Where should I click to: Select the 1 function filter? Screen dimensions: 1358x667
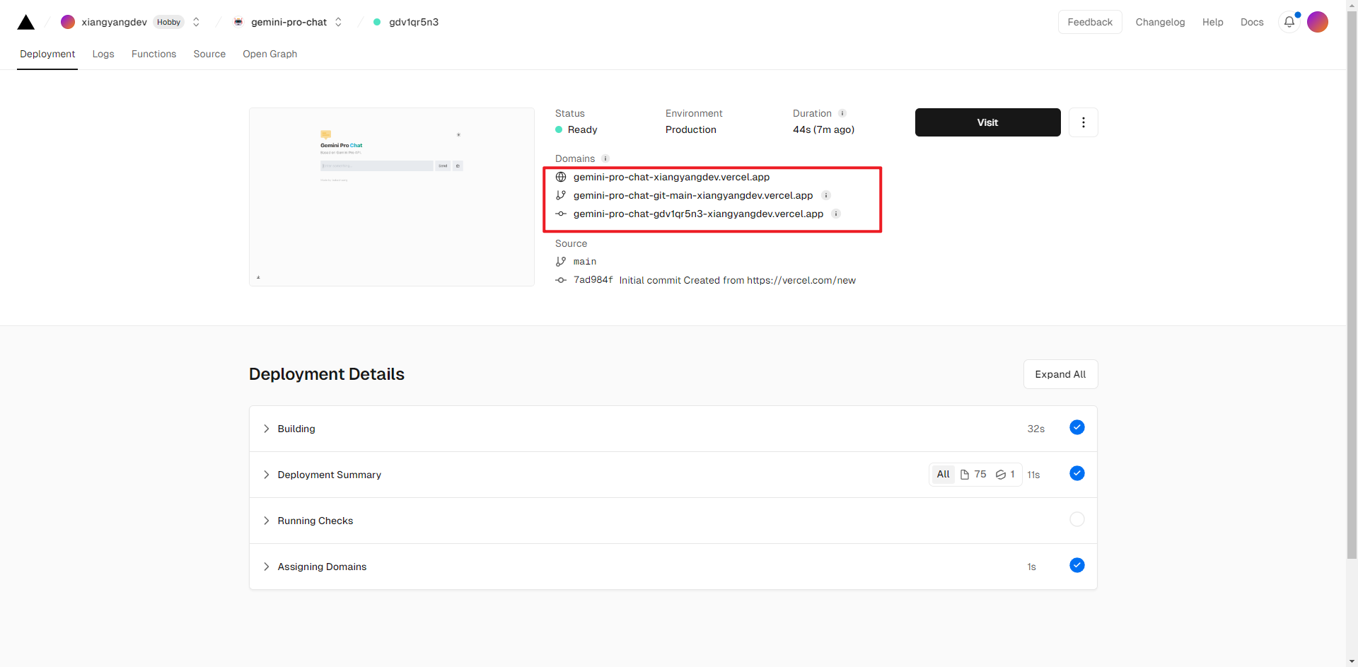tap(1005, 475)
